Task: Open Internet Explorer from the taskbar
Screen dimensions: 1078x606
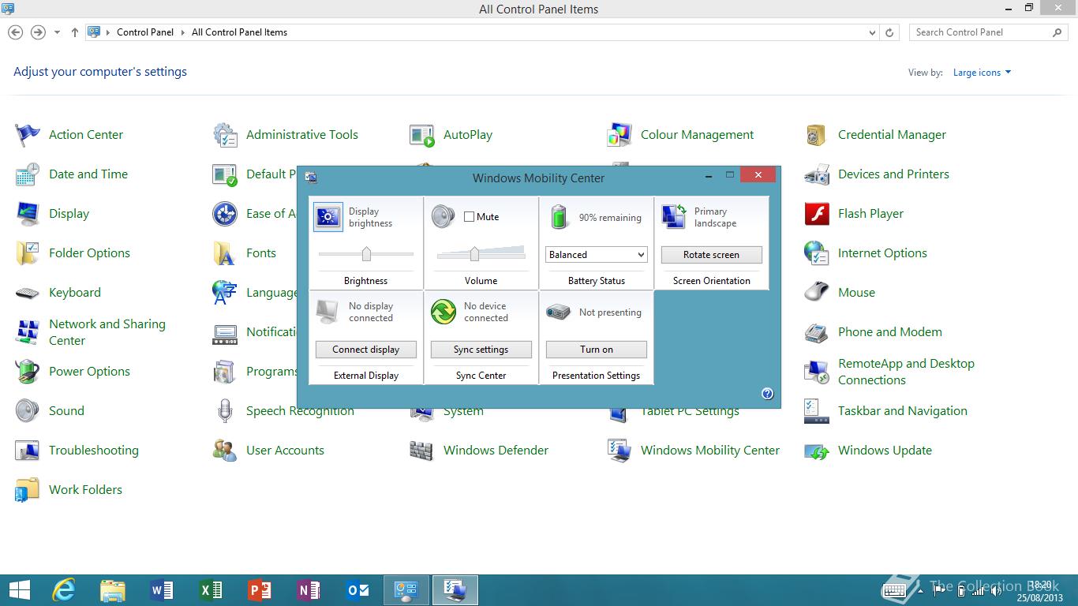Action: 63,590
